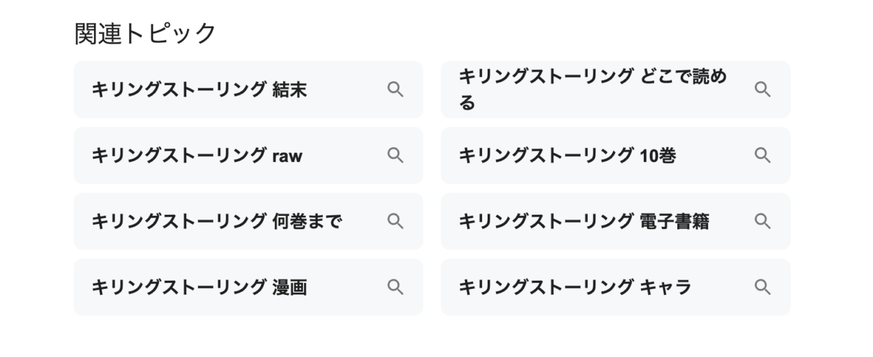The image size is (873, 357).
Task: Select the キリングストーリング 10巻 text link
Action: (567, 156)
